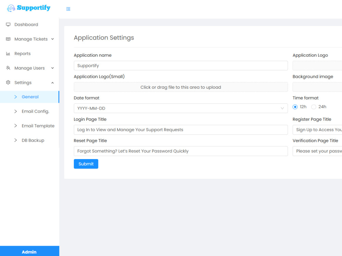Open Email Config. settings
Viewport: 342px width, 256px height.
pyautogui.click(x=29, y=112)
